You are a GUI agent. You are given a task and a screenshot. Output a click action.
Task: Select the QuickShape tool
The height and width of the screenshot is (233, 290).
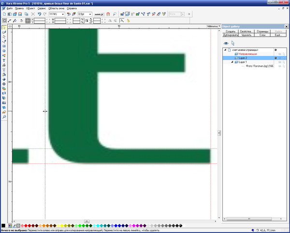click(4, 56)
